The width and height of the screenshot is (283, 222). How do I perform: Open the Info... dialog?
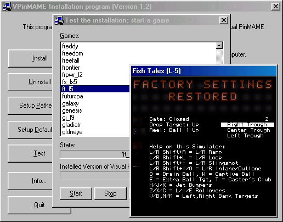pyautogui.click(x=30, y=181)
